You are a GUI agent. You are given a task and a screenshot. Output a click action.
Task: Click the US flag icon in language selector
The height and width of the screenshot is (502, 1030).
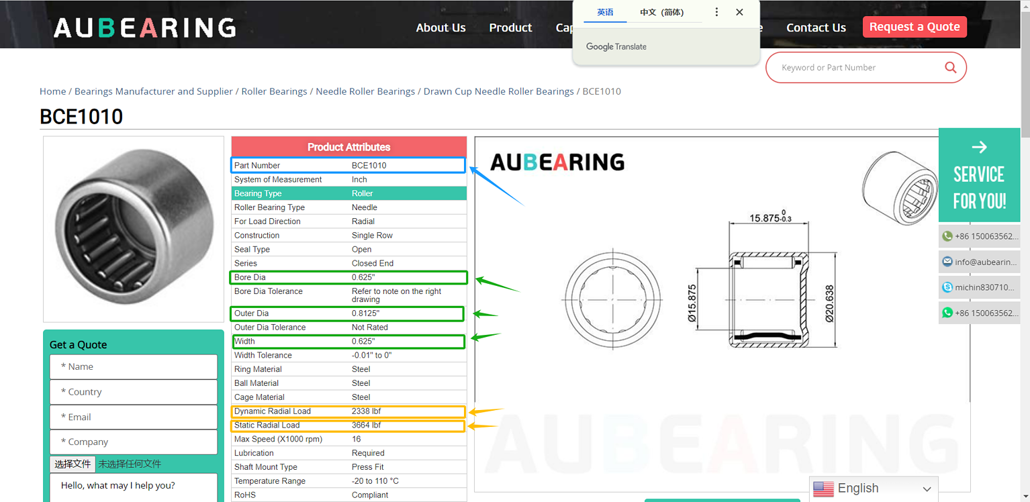(x=825, y=488)
